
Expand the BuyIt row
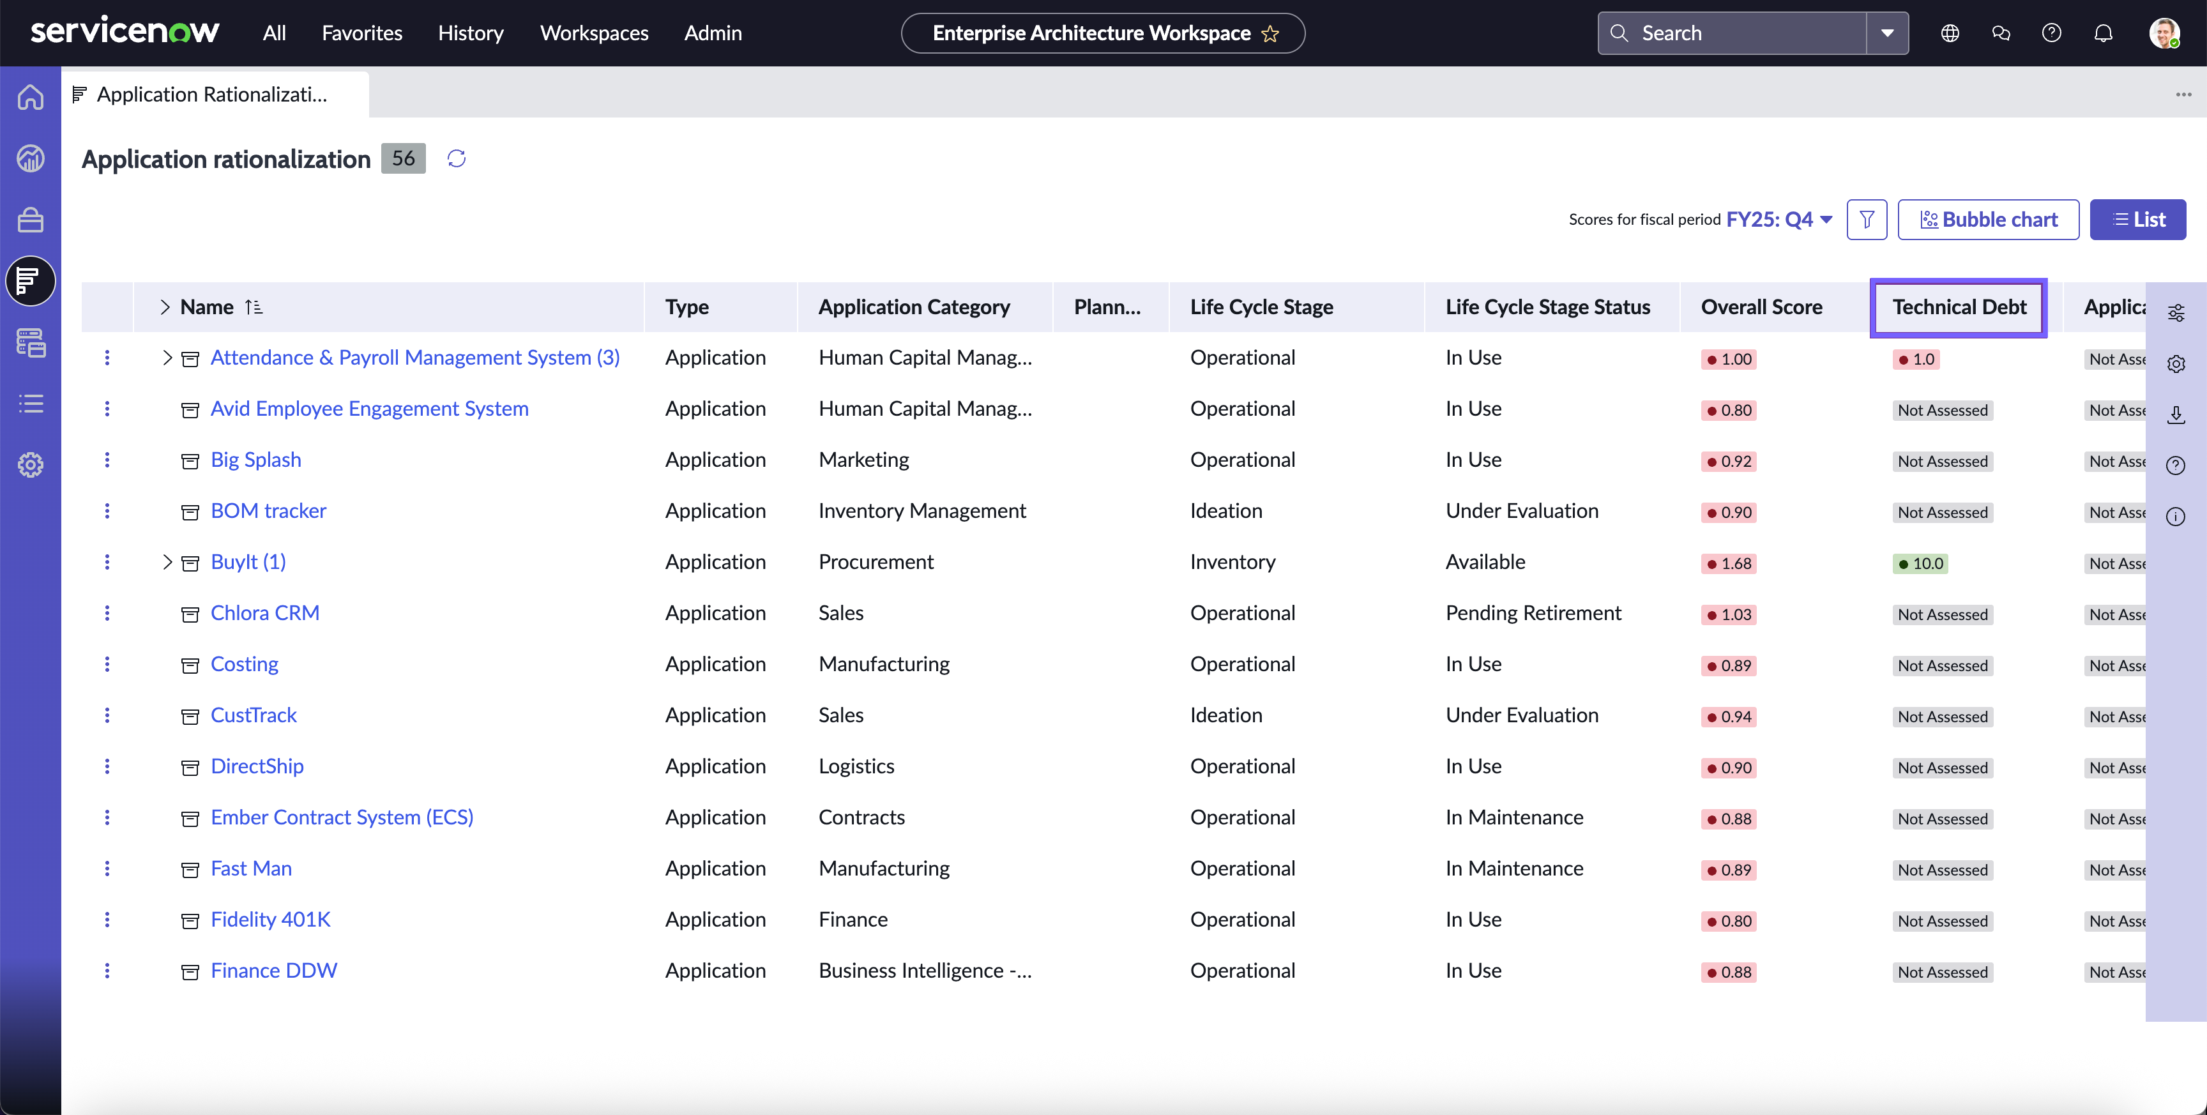pyautogui.click(x=167, y=562)
